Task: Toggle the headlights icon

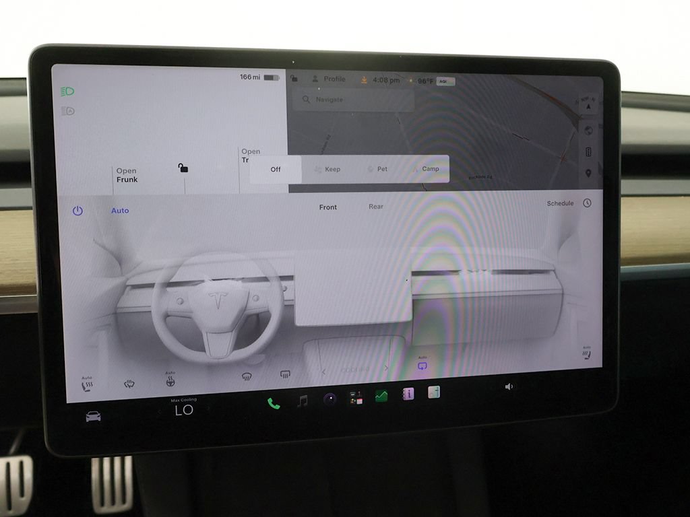Action: point(67,92)
